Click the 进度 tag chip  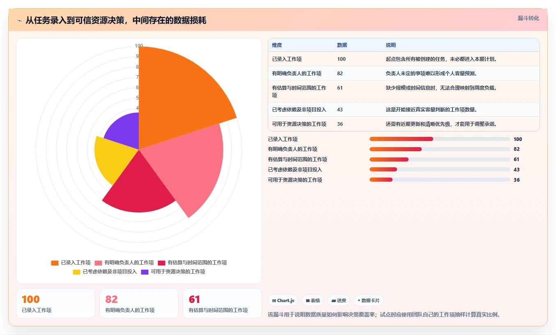339,300
